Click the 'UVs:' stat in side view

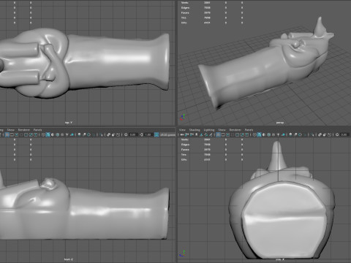point(184,160)
